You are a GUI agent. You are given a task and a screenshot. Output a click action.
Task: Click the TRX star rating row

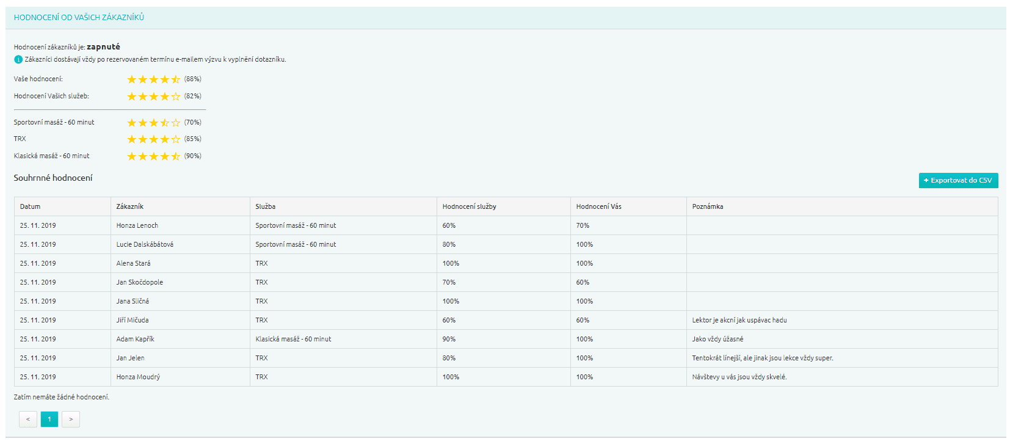click(153, 139)
